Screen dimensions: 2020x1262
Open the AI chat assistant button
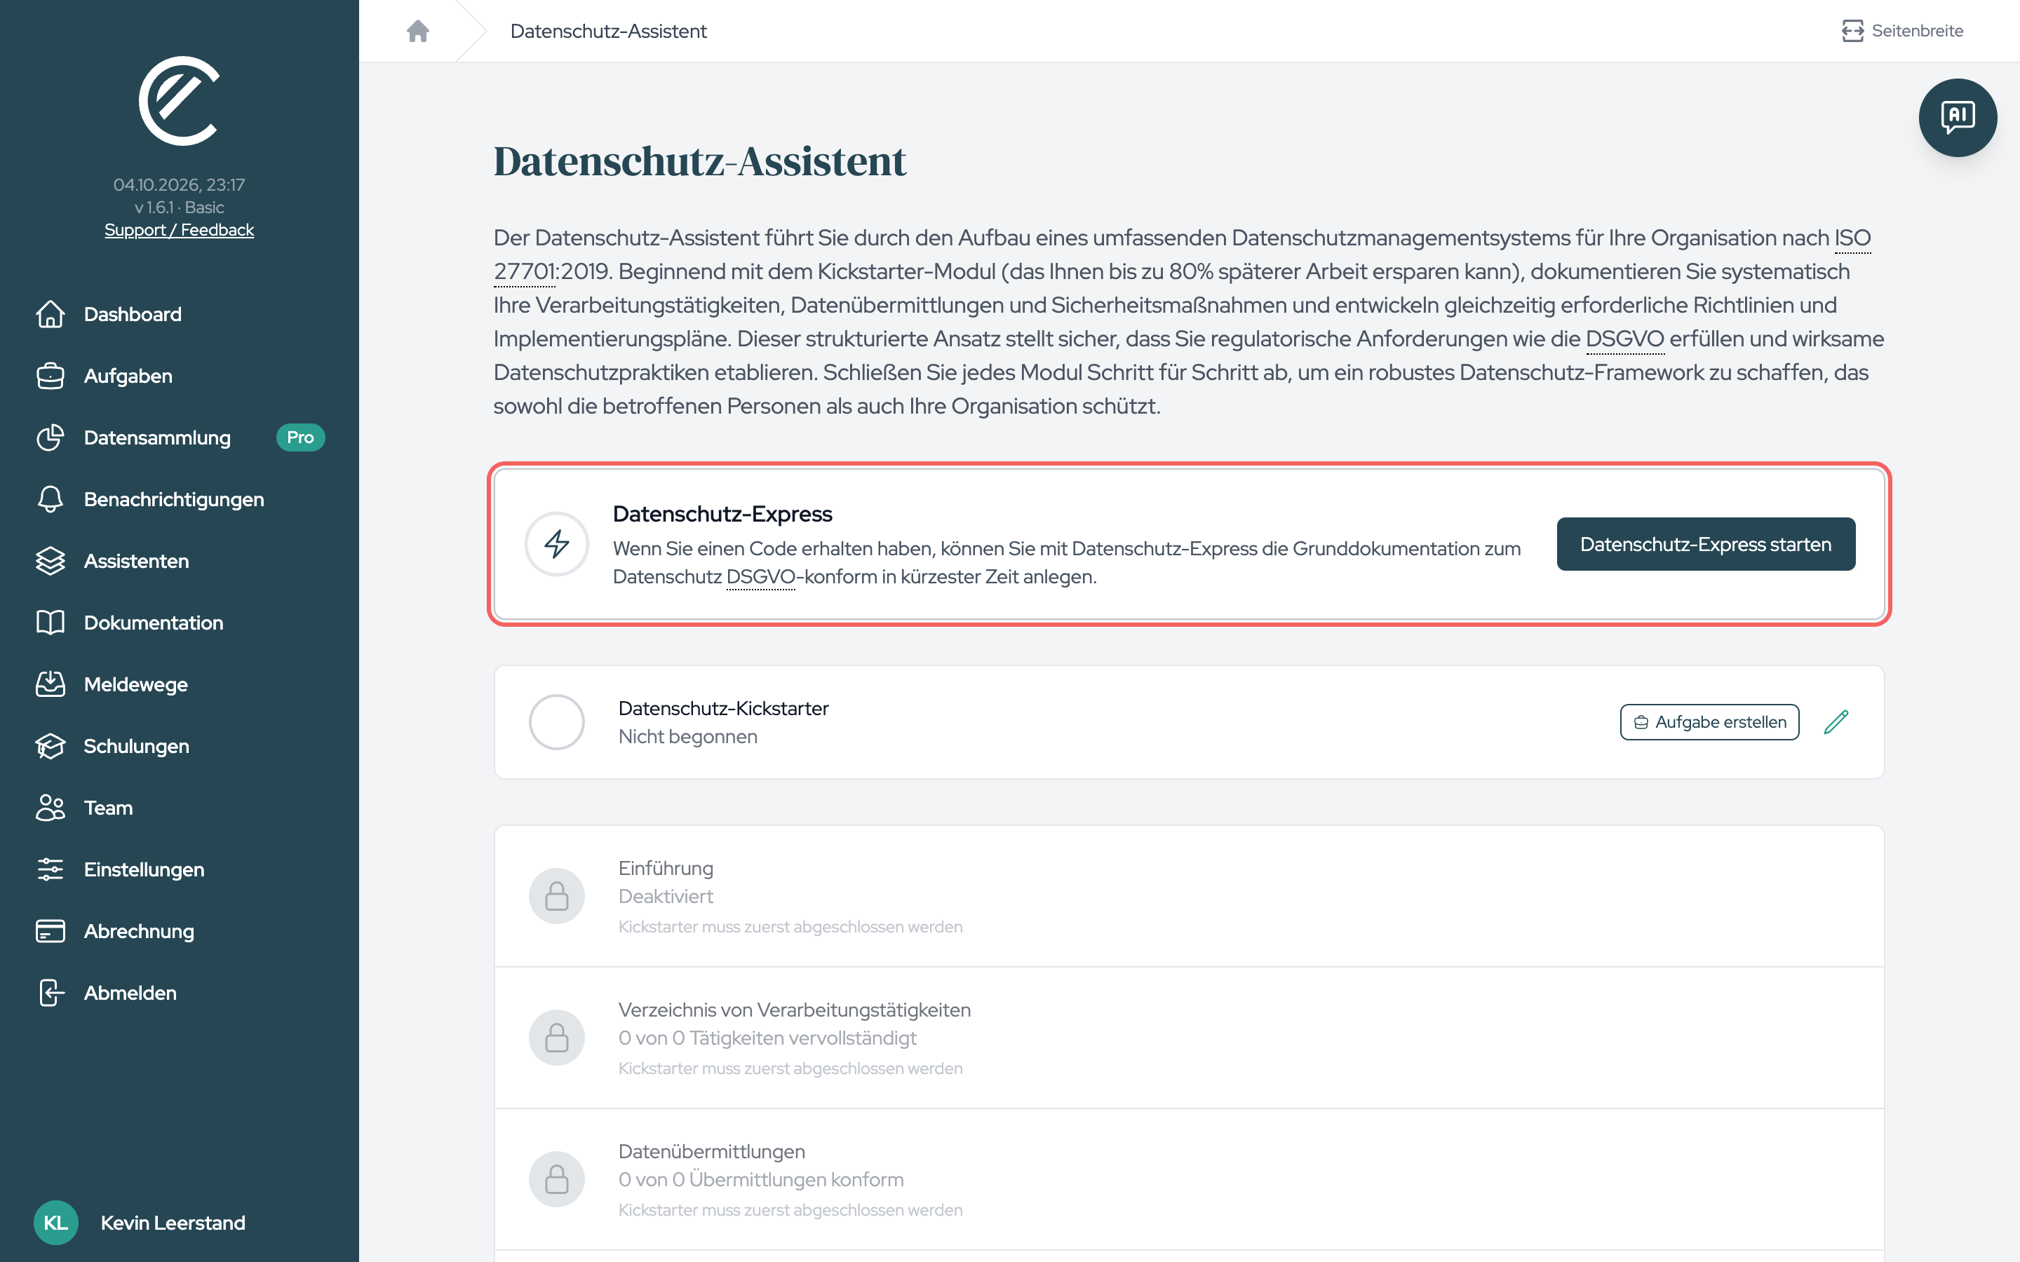[1958, 118]
